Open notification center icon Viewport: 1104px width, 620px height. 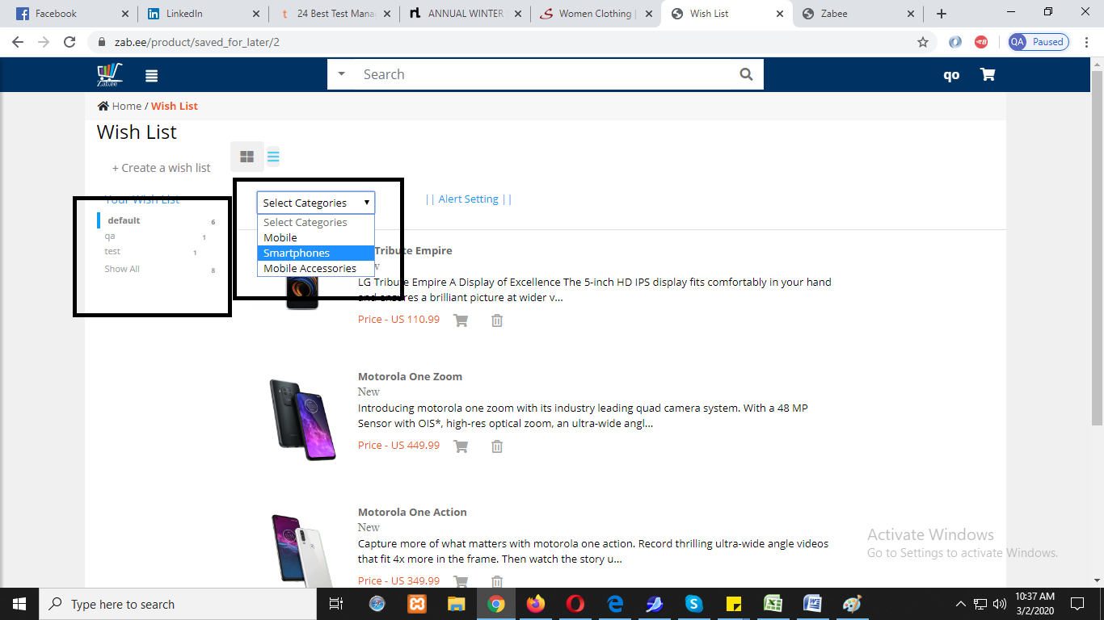tap(1077, 604)
